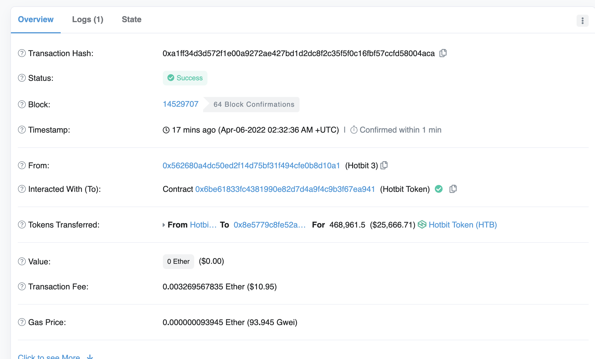This screenshot has height=359, width=595.
Task: Click the Transaction Hash help tooltip icon
Action: (x=22, y=53)
